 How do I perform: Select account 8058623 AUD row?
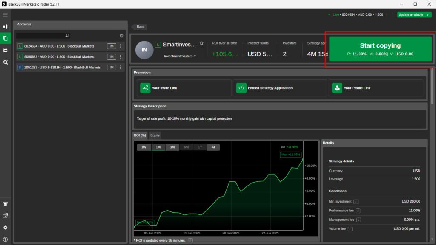[x=70, y=56]
